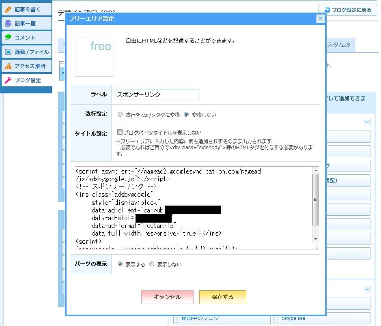
Task: Check ブログパーツタイトルを表示しない checkbox
Action: click(120, 132)
